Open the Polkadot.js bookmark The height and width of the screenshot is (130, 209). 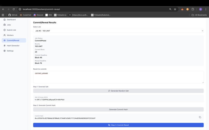[60, 15]
